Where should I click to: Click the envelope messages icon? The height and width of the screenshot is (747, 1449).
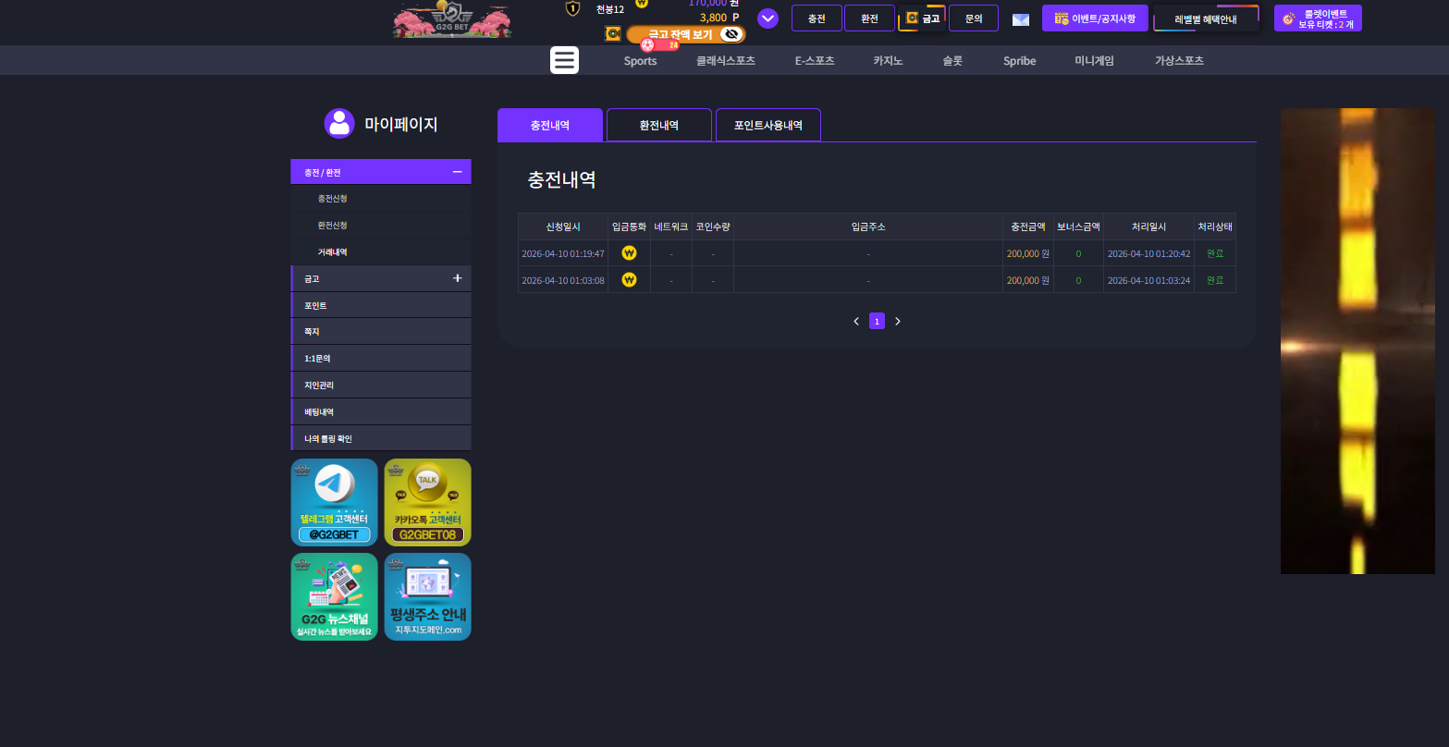(1021, 19)
